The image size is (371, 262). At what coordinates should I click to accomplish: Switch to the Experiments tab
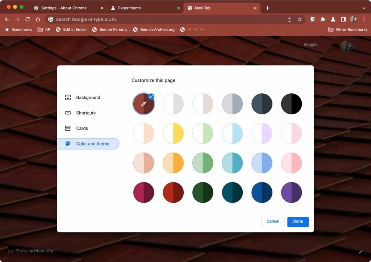point(130,8)
